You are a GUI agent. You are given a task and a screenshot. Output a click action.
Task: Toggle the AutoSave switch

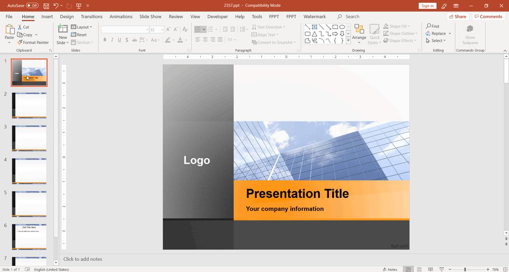(x=32, y=6)
